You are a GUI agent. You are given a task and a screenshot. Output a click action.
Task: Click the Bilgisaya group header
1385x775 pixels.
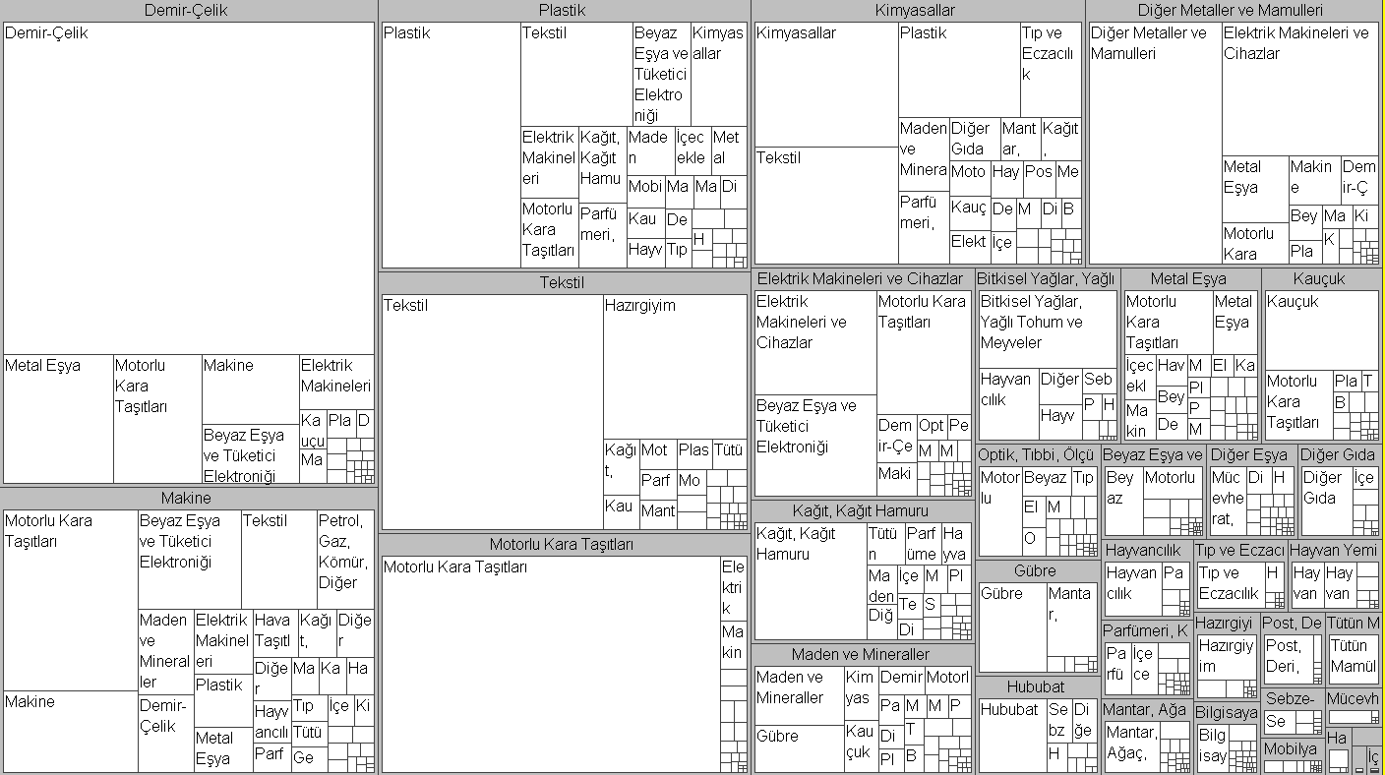[1227, 712]
